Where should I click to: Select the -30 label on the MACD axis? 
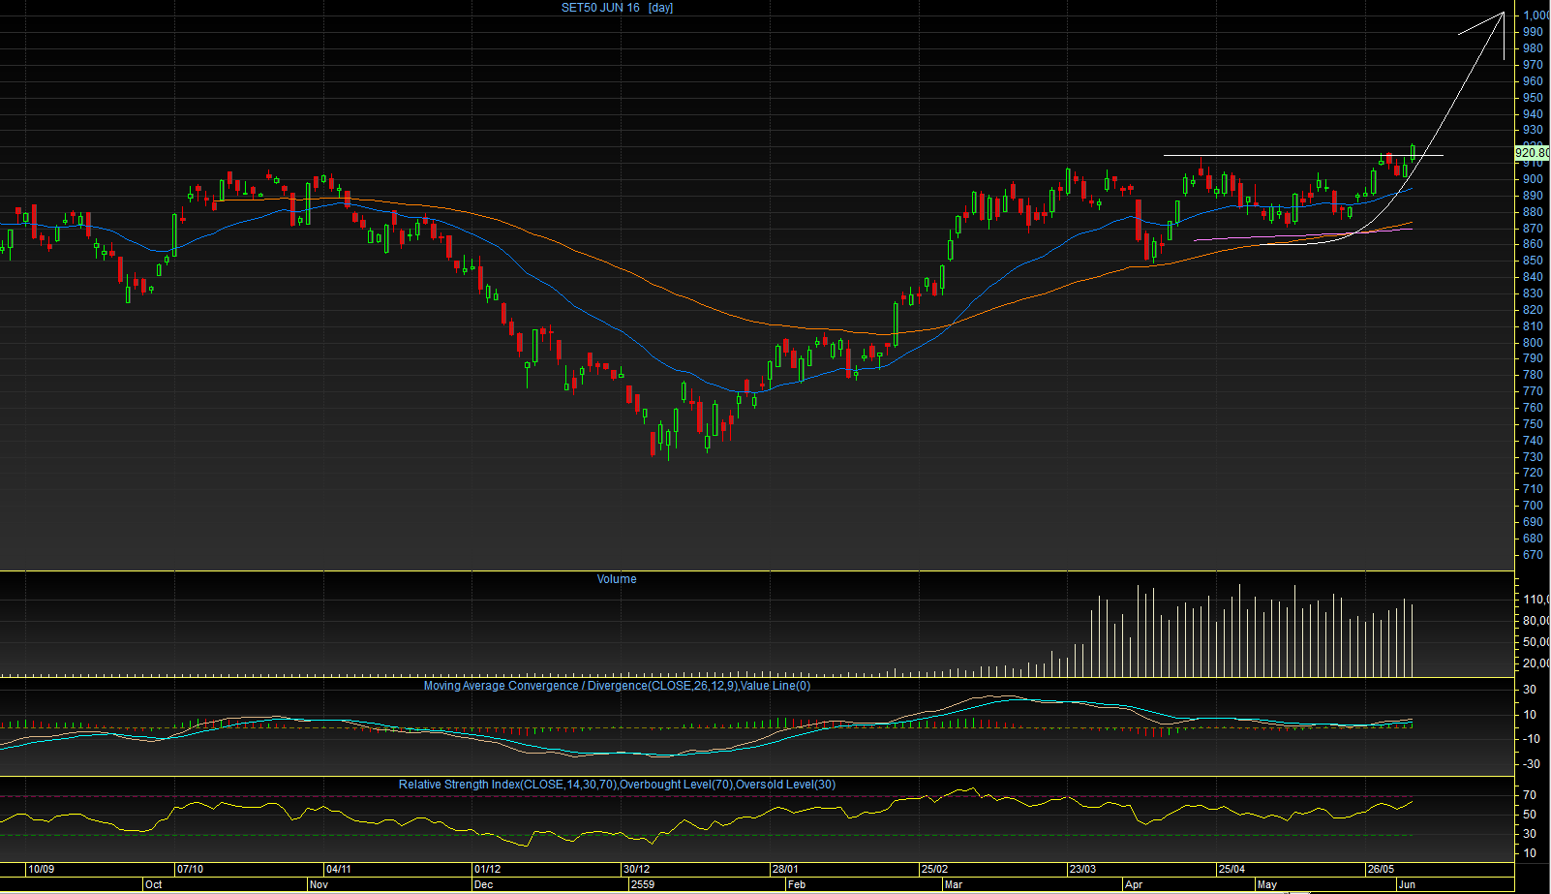click(x=1532, y=764)
